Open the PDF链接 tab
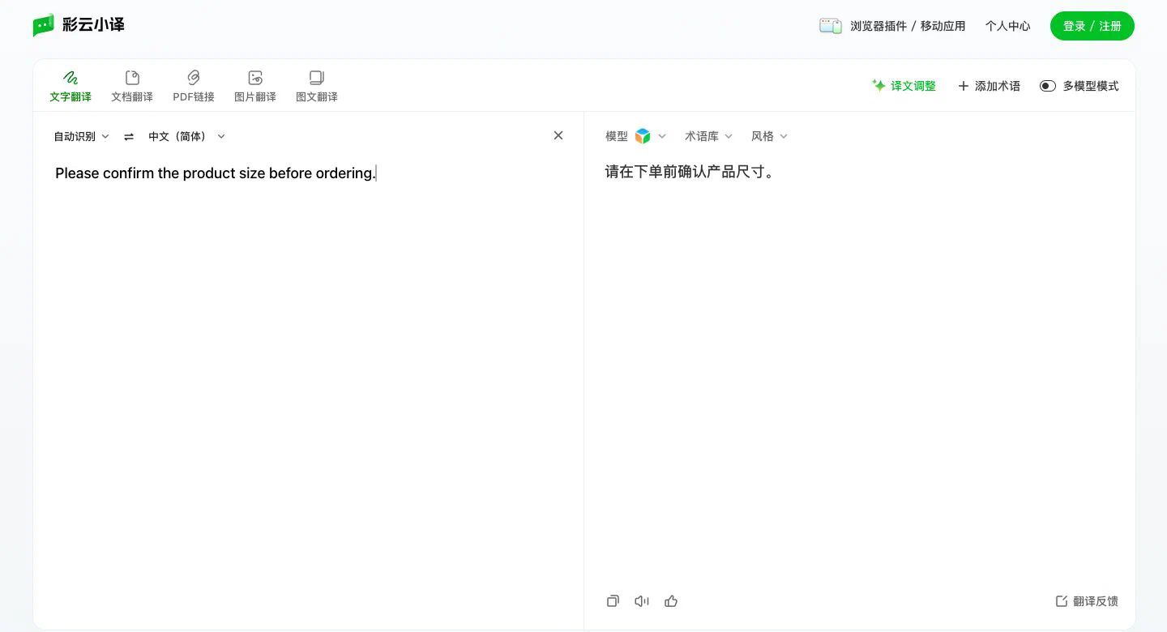 (x=194, y=87)
